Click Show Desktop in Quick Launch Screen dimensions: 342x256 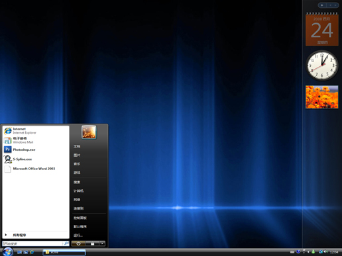(19, 252)
